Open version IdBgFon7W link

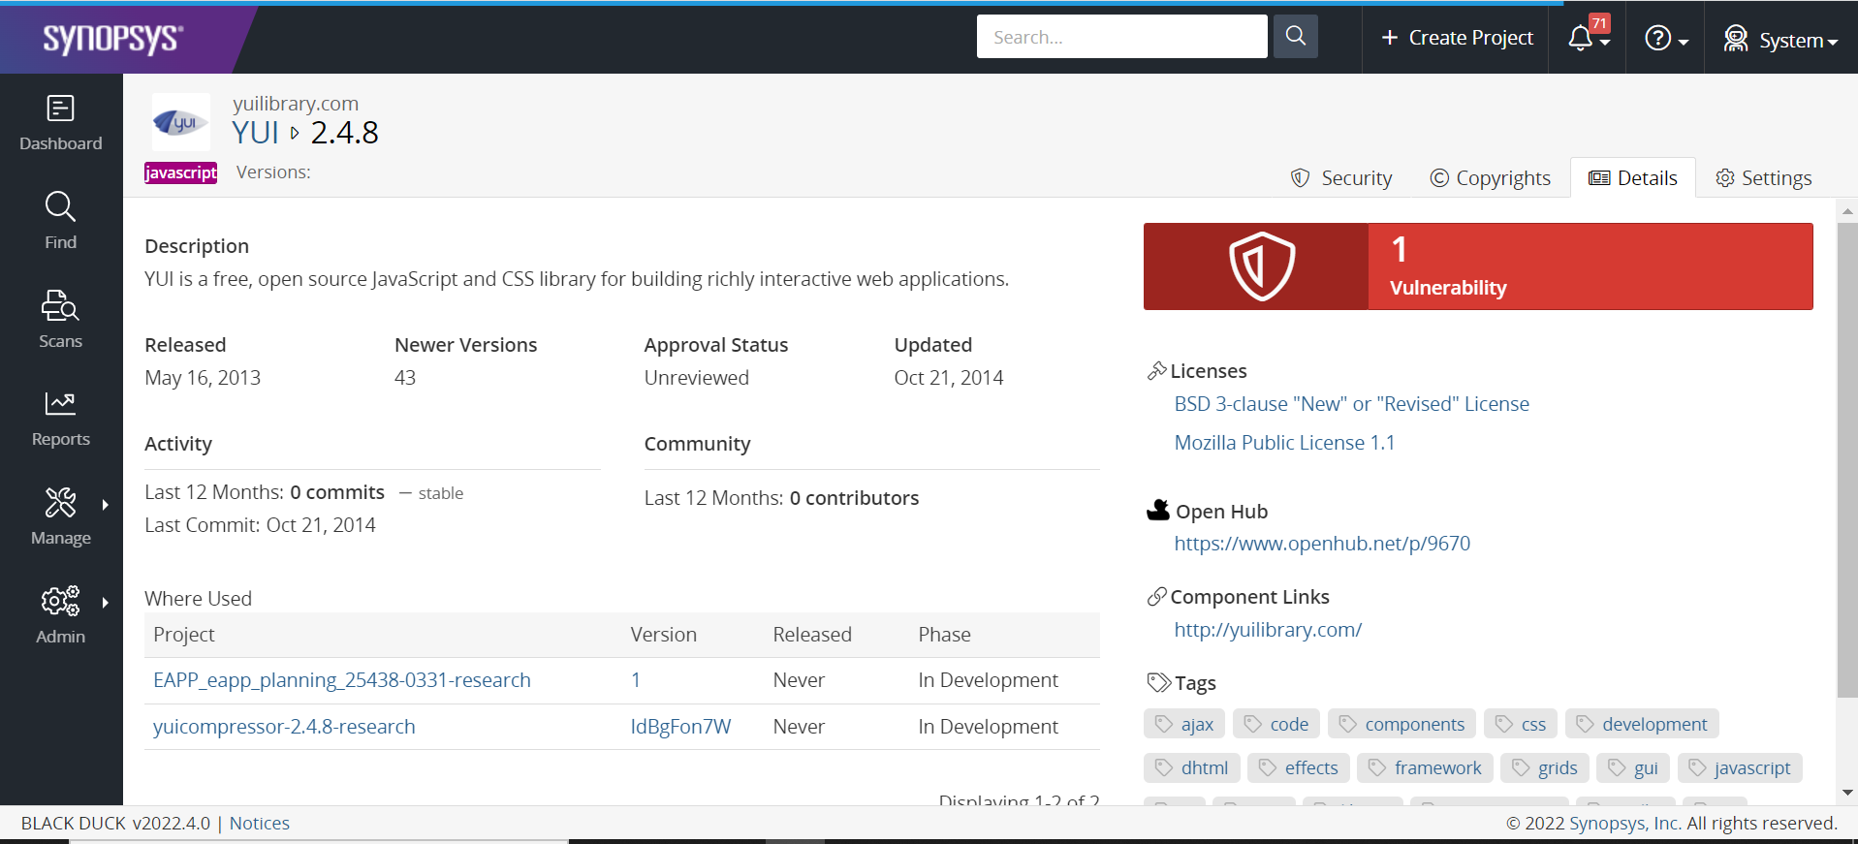(x=680, y=727)
